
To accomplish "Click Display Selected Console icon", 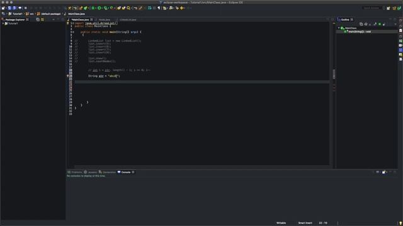I will pyautogui.click(x=378, y=172).
